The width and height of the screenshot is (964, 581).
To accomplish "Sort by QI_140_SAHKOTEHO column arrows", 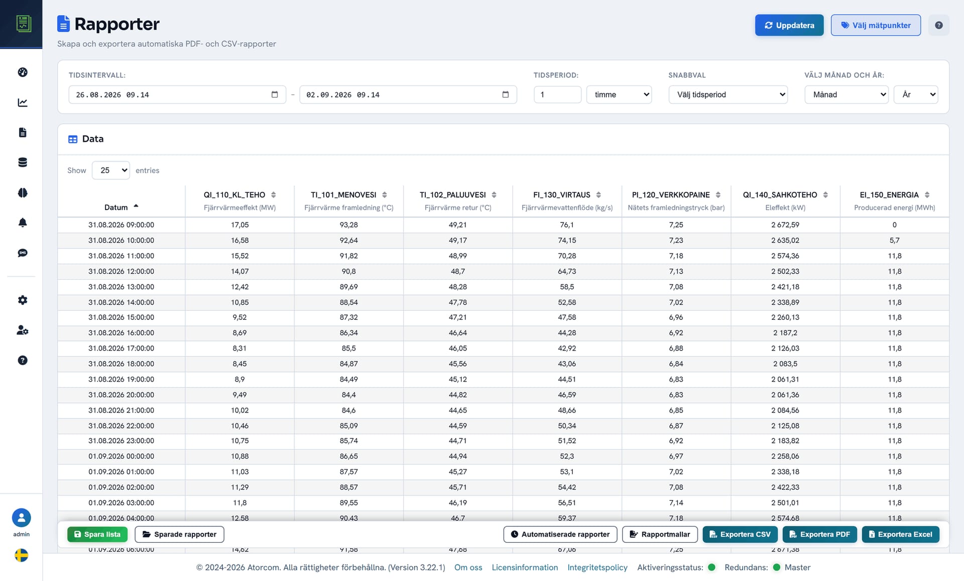I will (x=825, y=195).
